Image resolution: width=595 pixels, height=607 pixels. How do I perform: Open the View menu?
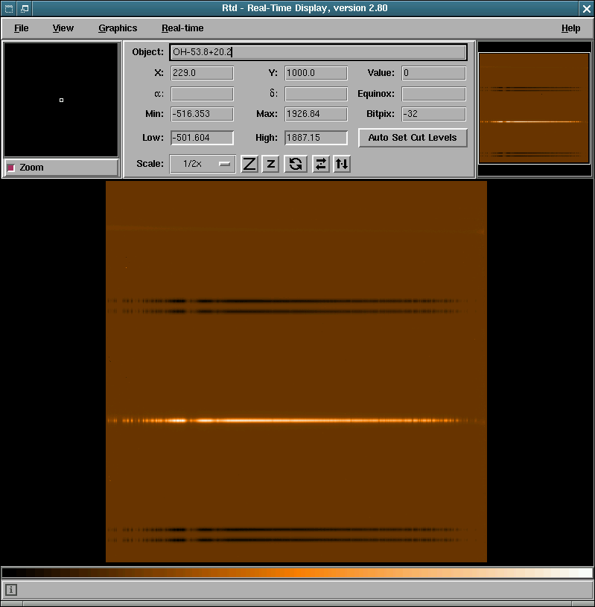[x=63, y=28]
